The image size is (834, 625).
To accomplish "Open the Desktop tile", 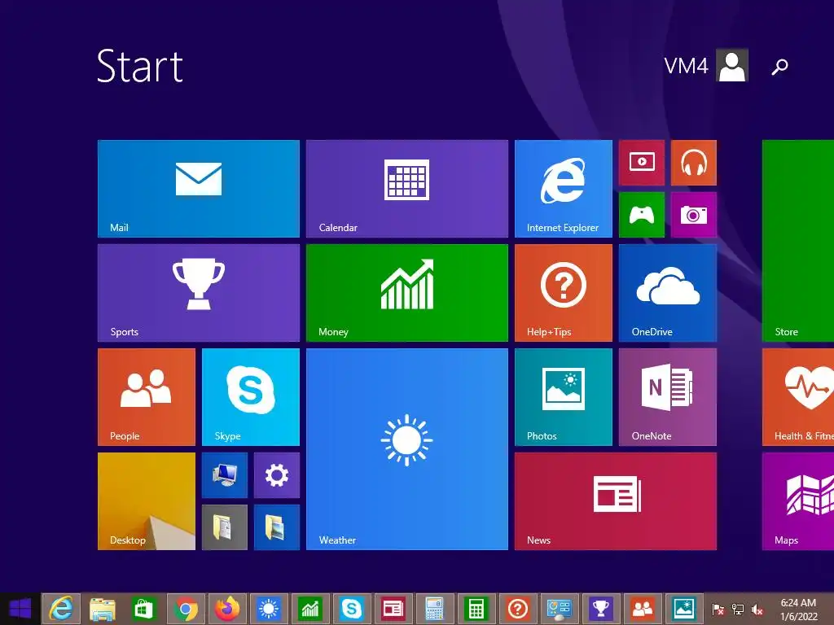I will (x=147, y=501).
